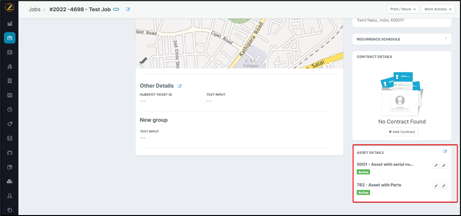This screenshot has width=461, height=216.
Task: Open the dashboard bar chart icon in sidebar
Action: (x=10, y=23)
